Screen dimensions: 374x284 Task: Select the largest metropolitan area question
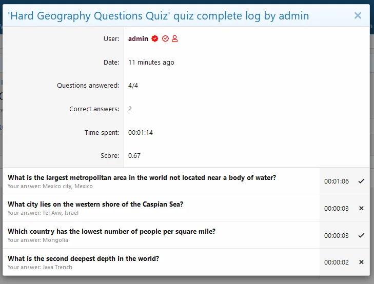(142, 177)
